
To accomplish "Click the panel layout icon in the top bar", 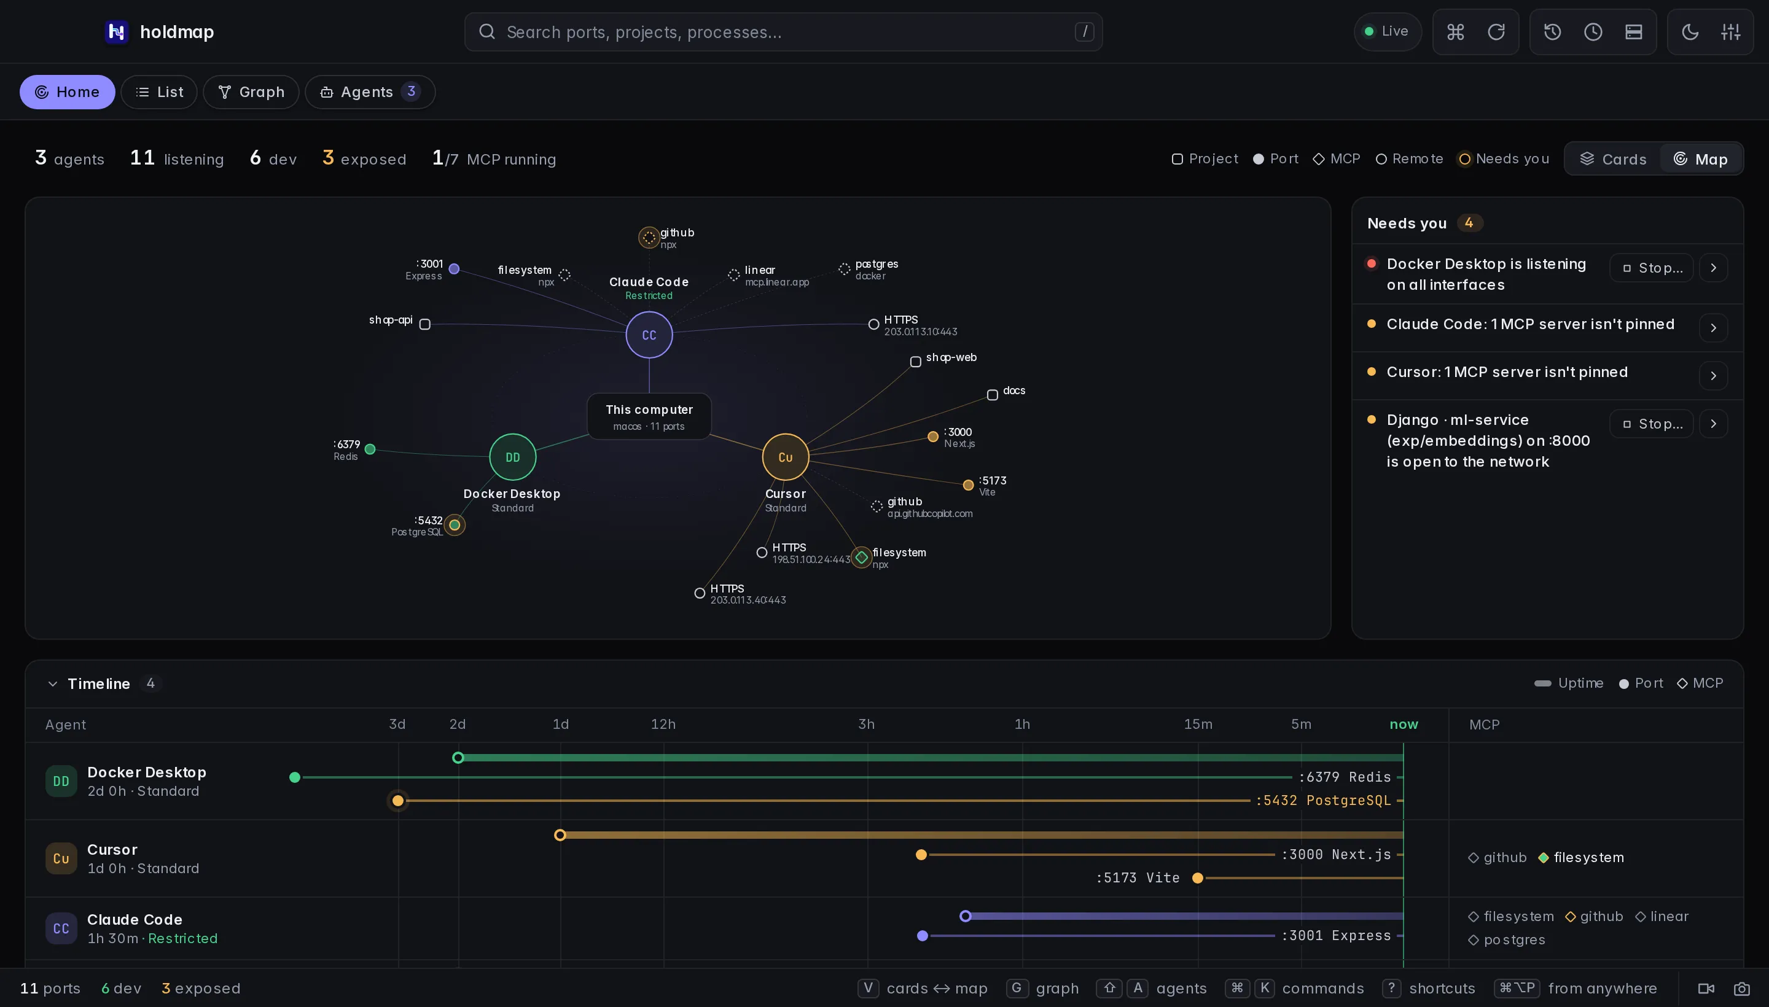I will (1634, 32).
